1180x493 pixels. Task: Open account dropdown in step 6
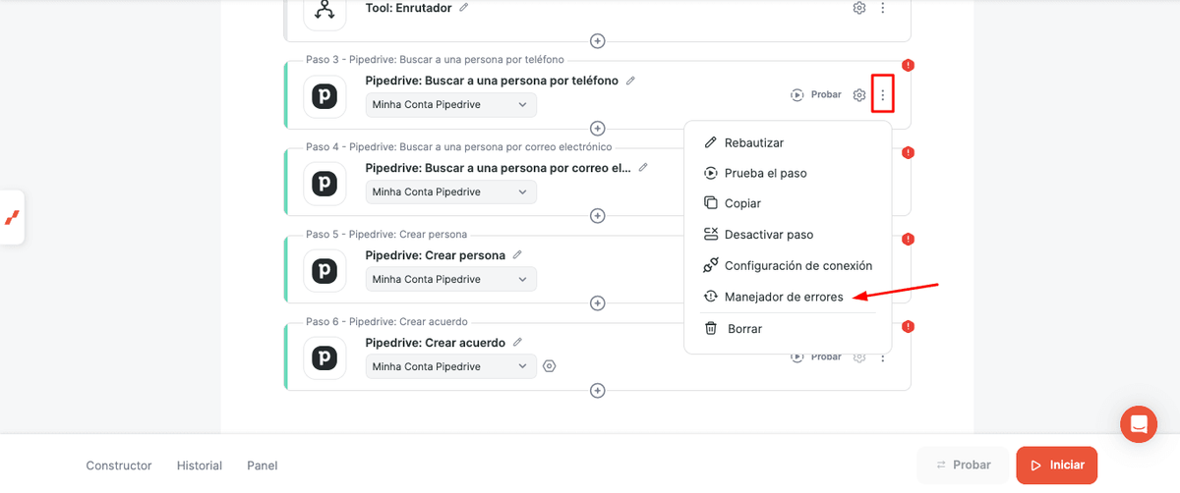pyautogui.click(x=451, y=366)
